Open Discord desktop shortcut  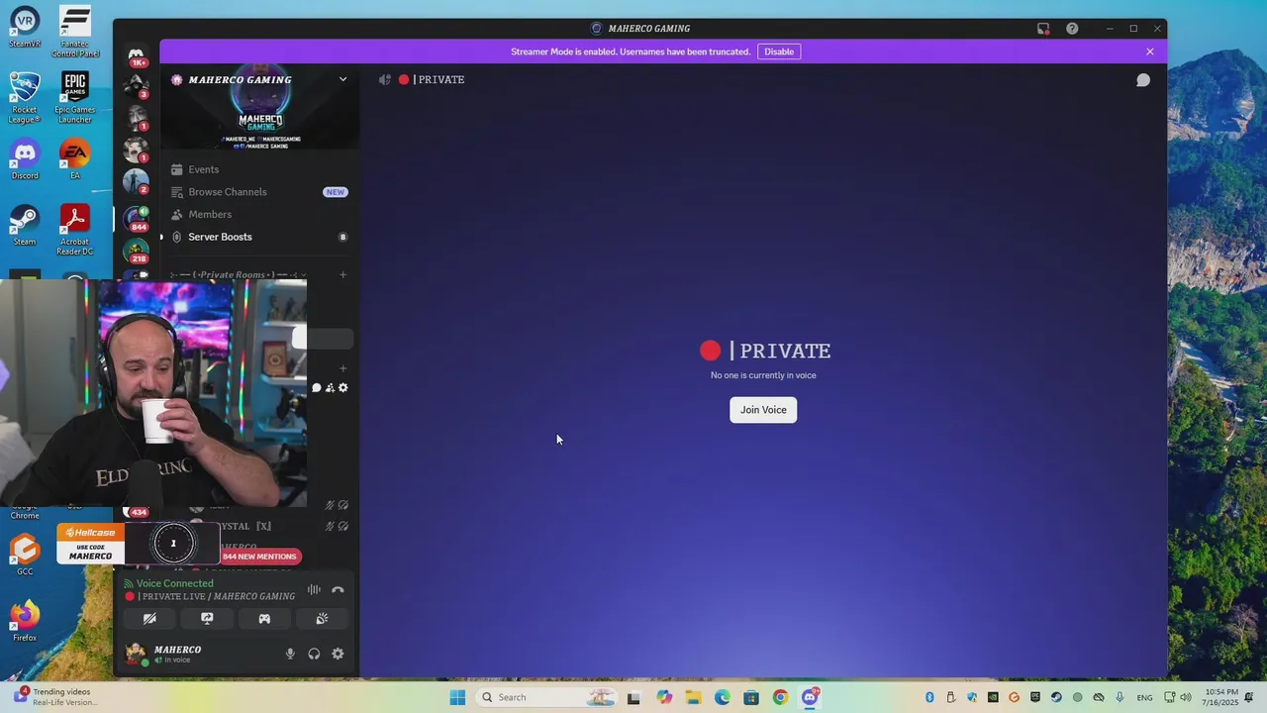(x=25, y=160)
